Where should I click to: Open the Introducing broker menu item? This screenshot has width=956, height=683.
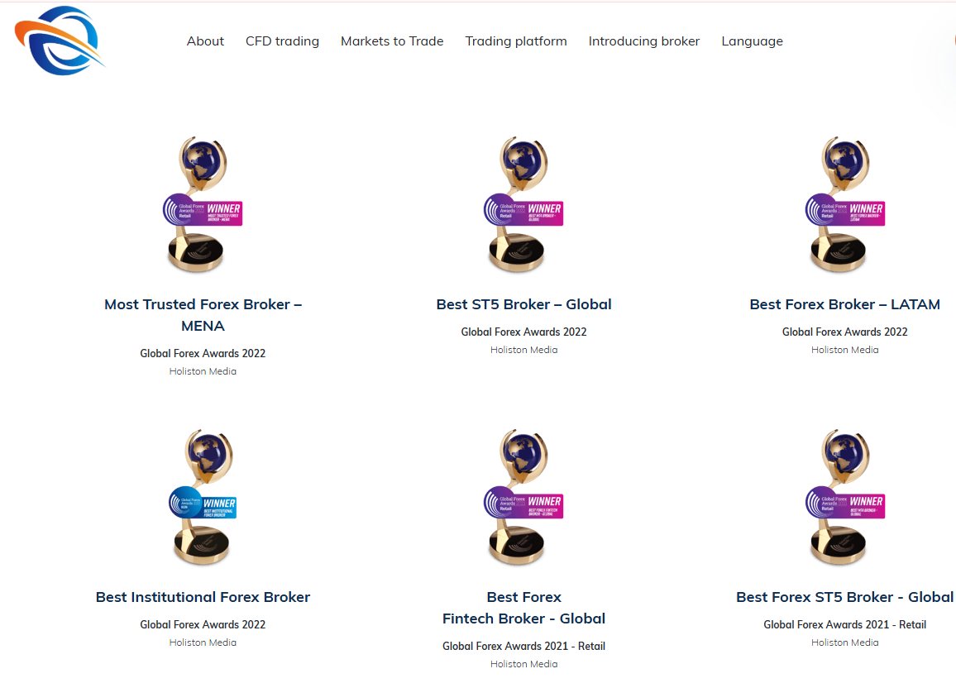[644, 41]
